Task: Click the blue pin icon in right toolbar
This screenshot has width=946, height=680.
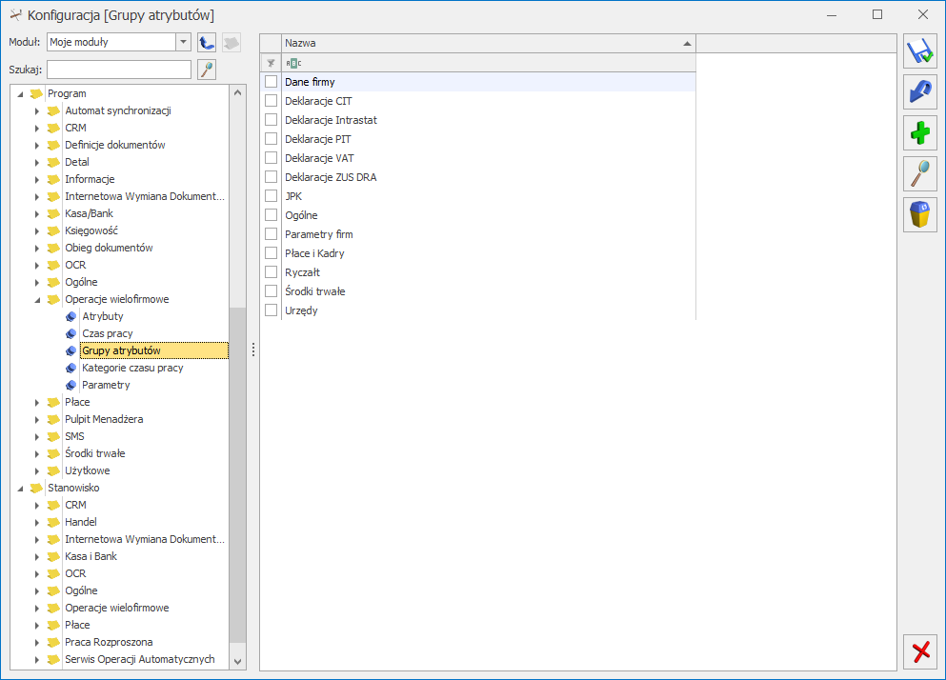Action: (x=920, y=91)
